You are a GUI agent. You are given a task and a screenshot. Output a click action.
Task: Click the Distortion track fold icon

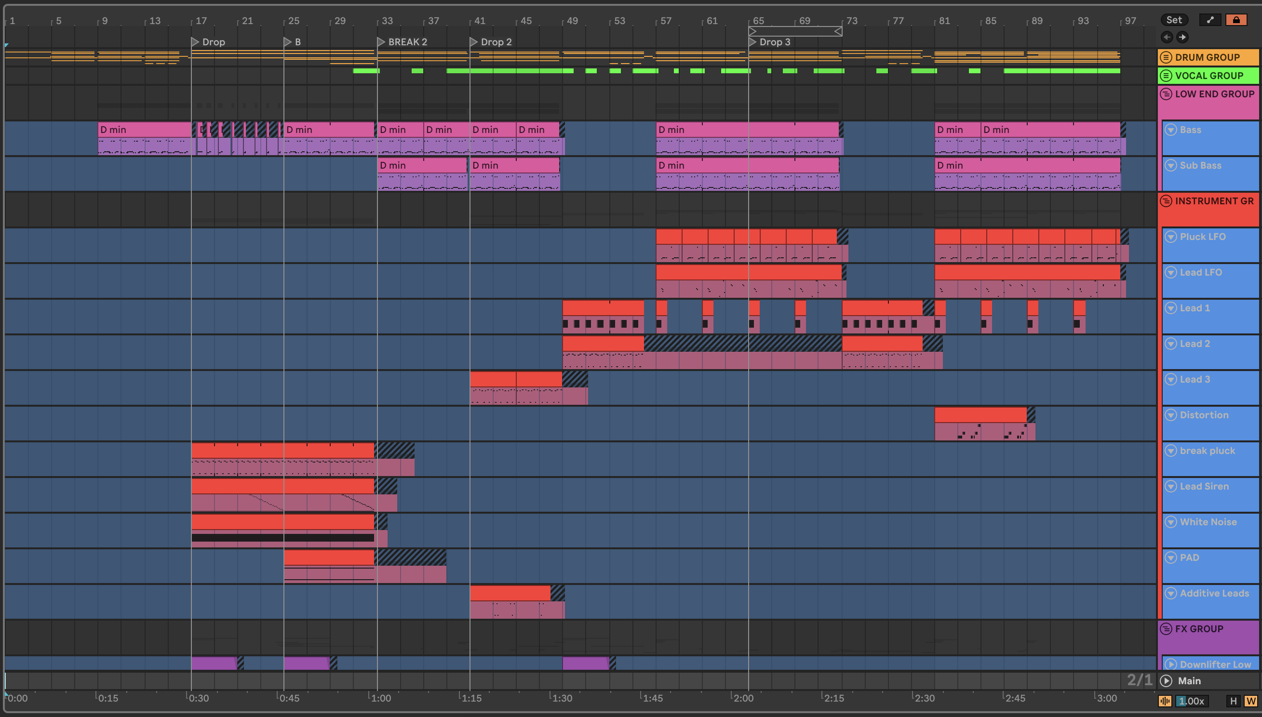click(x=1171, y=415)
